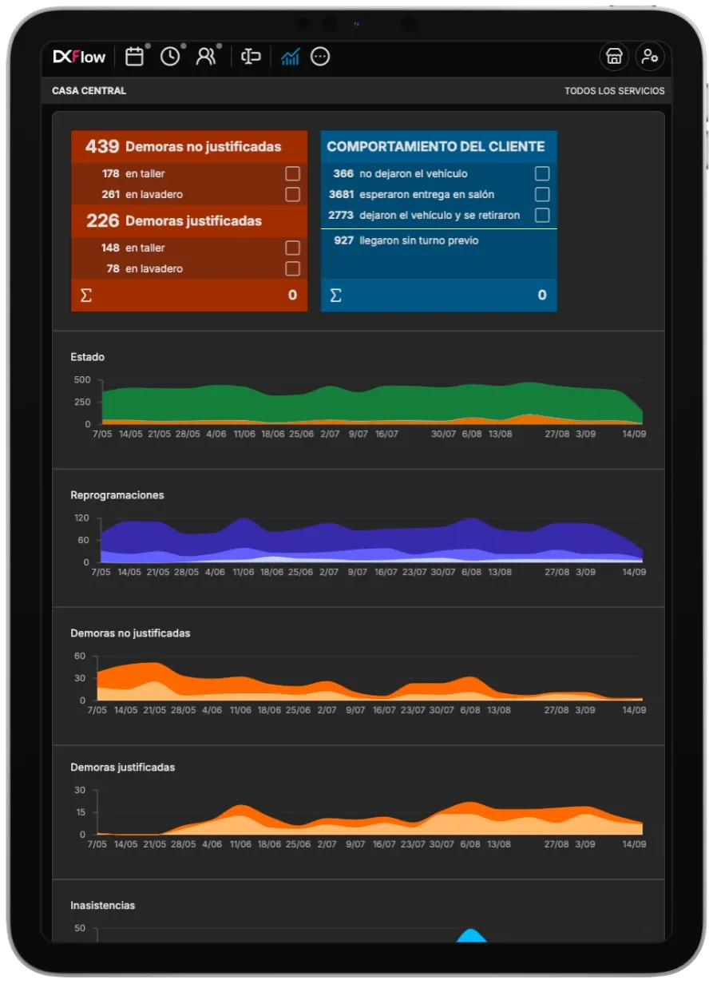The width and height of the screenshot is (713, 984).
Task: Open the calendar icon in top bar
Action: [135, 57]
